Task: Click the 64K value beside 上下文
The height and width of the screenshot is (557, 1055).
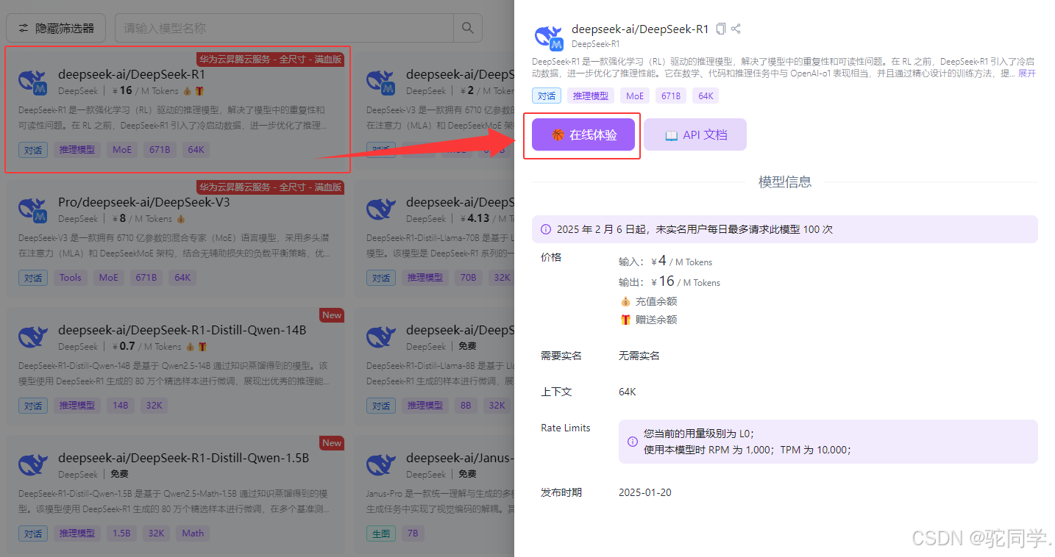Action: [628, 392]
